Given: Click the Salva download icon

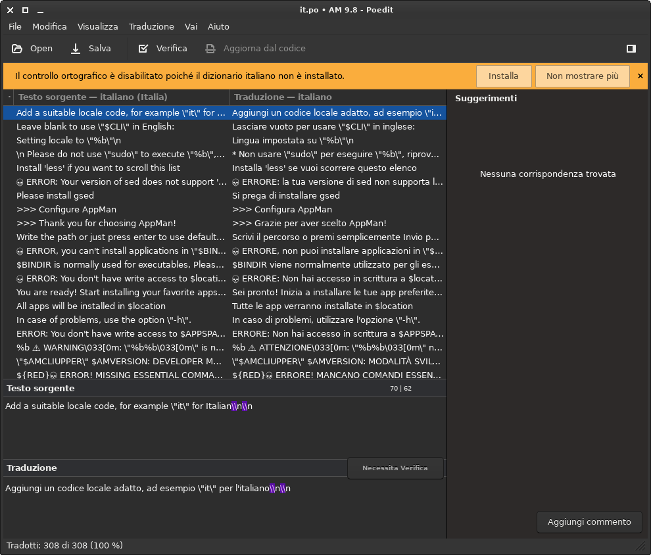Looking at the screenshot, I should click(x=76, y=49).
